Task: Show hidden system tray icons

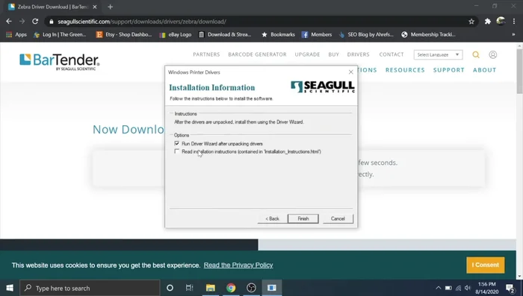Action: (x=439, y=288)
